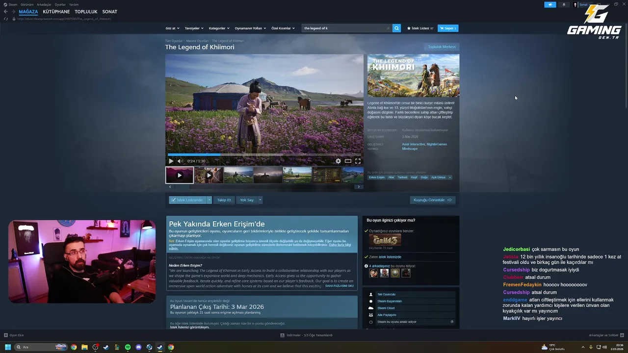
Task: Click the thumbnail strip horizontal scrollbar
Action: [x=264, y=187]
